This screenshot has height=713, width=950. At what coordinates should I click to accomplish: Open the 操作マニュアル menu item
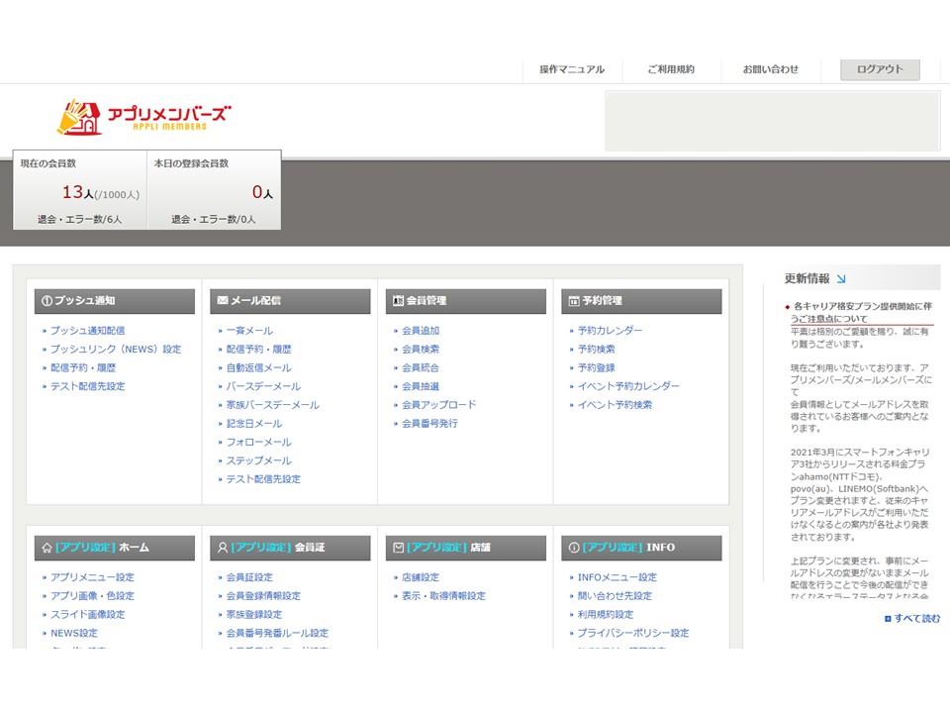coord(572,69)
